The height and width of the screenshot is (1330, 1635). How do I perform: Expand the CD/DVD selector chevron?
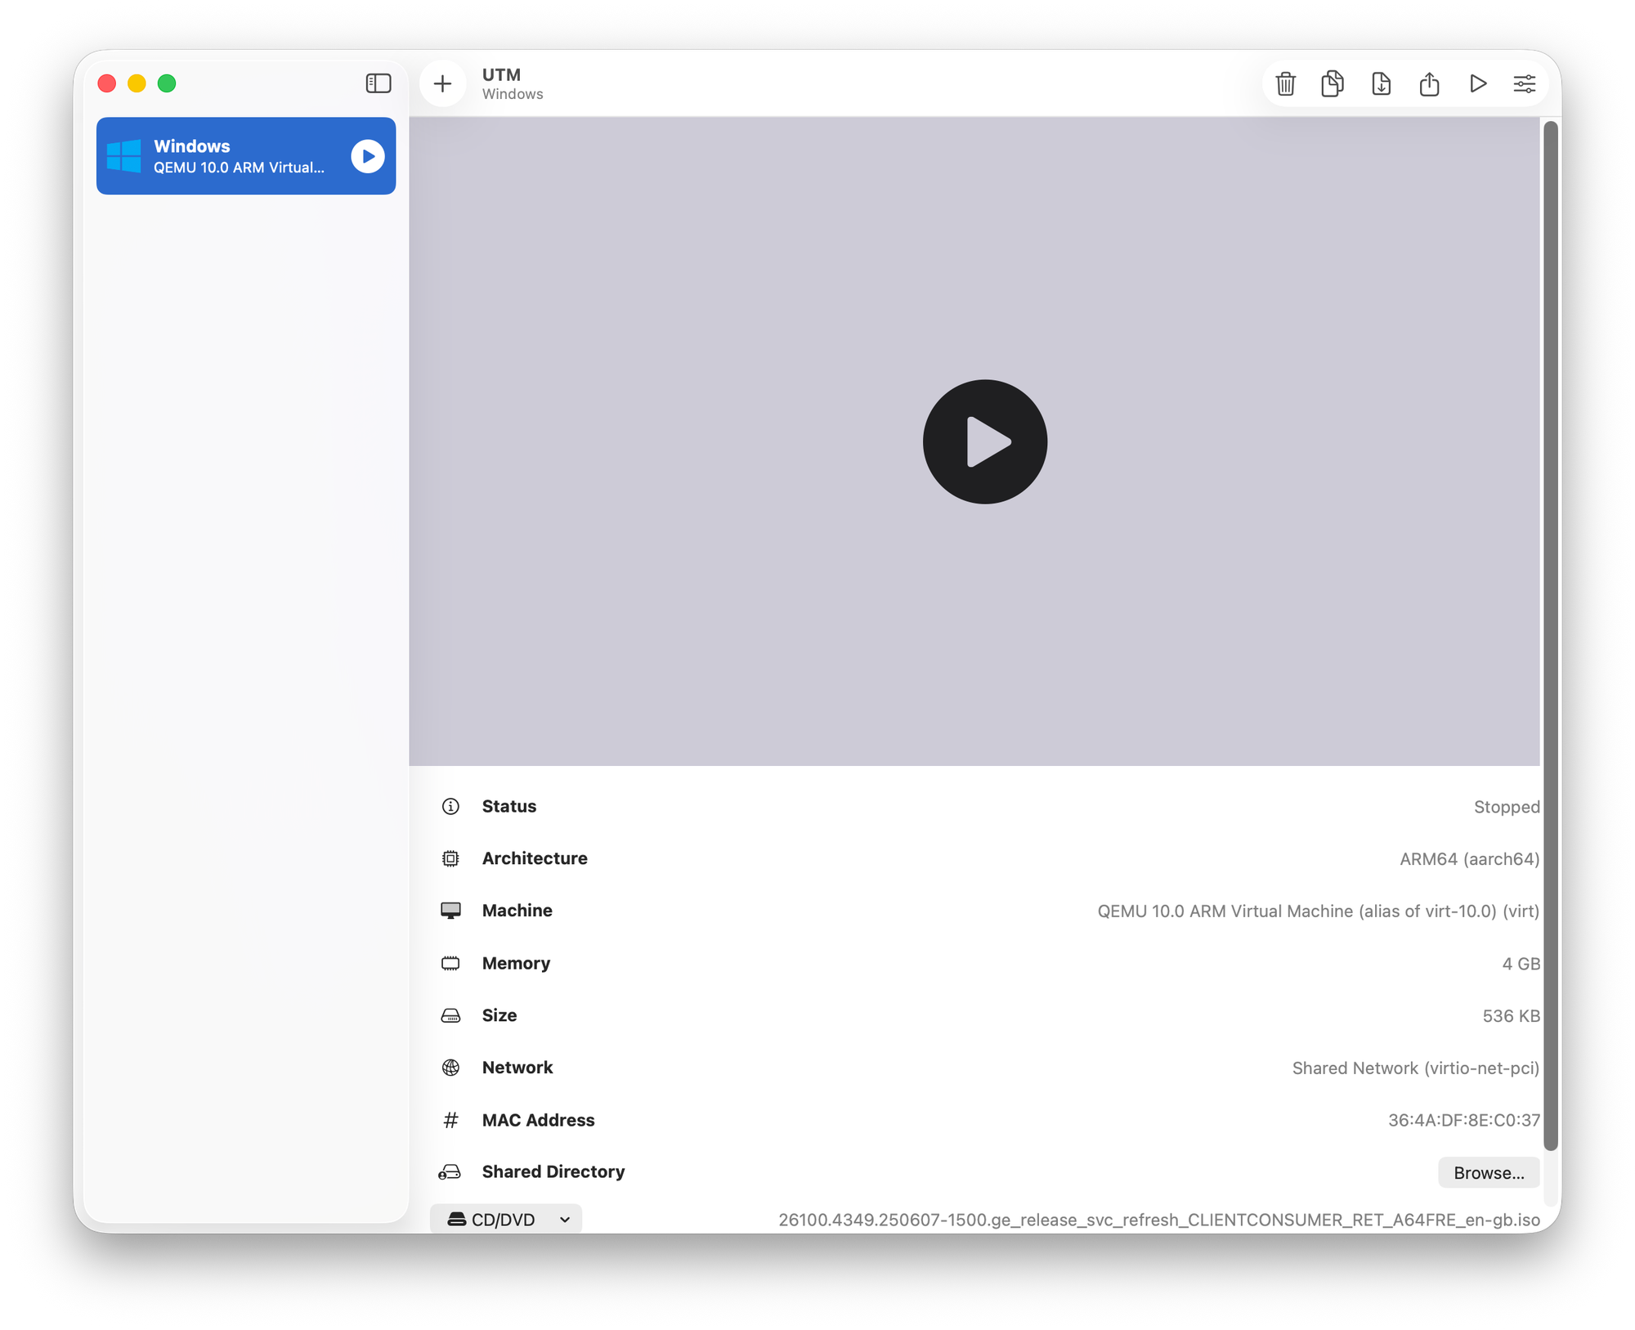[563, 1219]
